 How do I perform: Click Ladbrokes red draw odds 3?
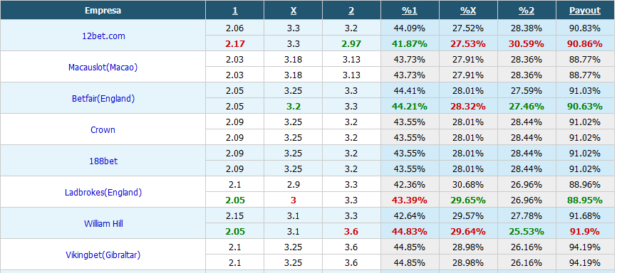293,200
